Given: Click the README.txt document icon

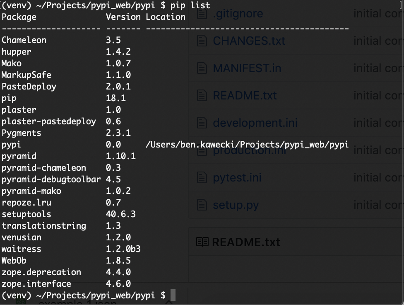Looking at the screenshot, I should point(202,95).
